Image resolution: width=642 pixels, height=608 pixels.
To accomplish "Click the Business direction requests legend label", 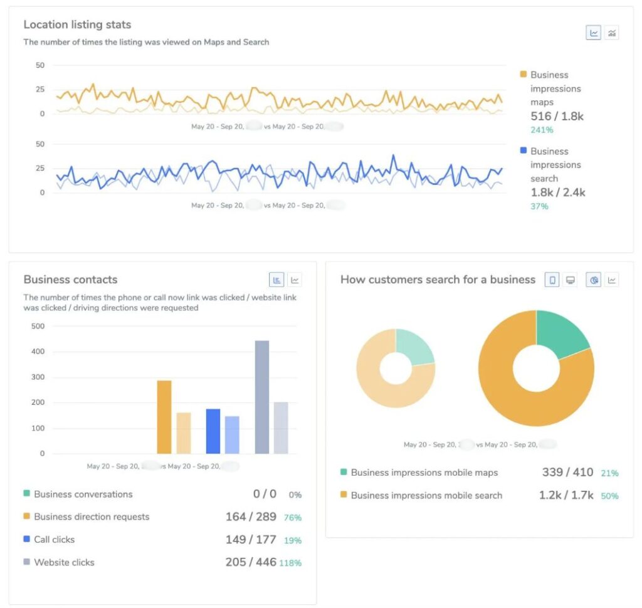I will [92, 516].
